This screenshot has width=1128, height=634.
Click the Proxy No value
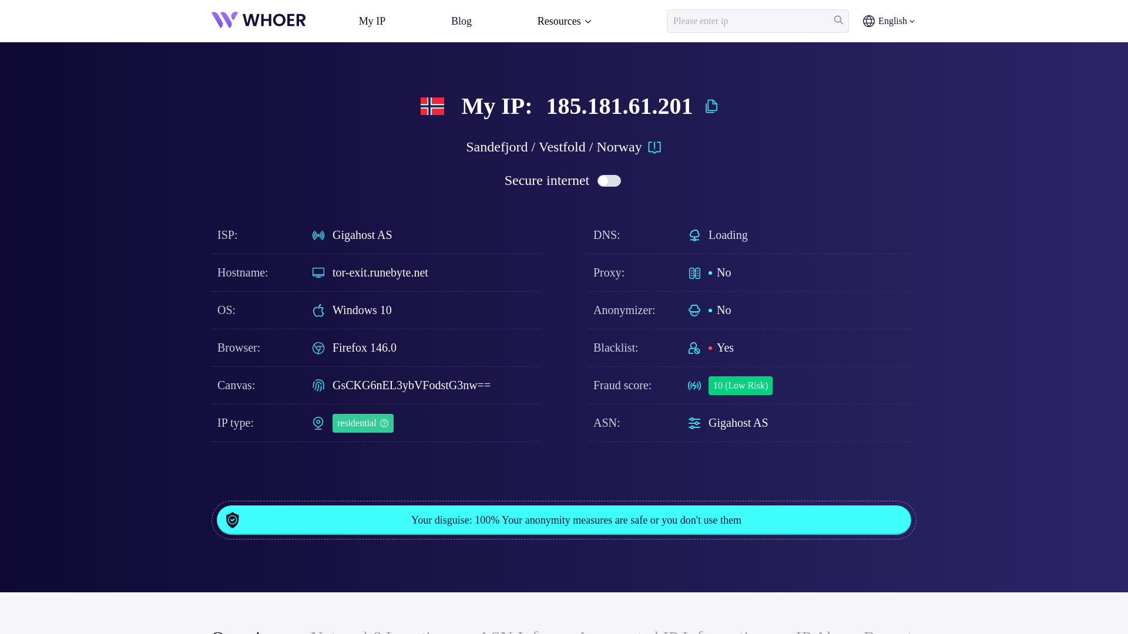[x=724, y=272]
